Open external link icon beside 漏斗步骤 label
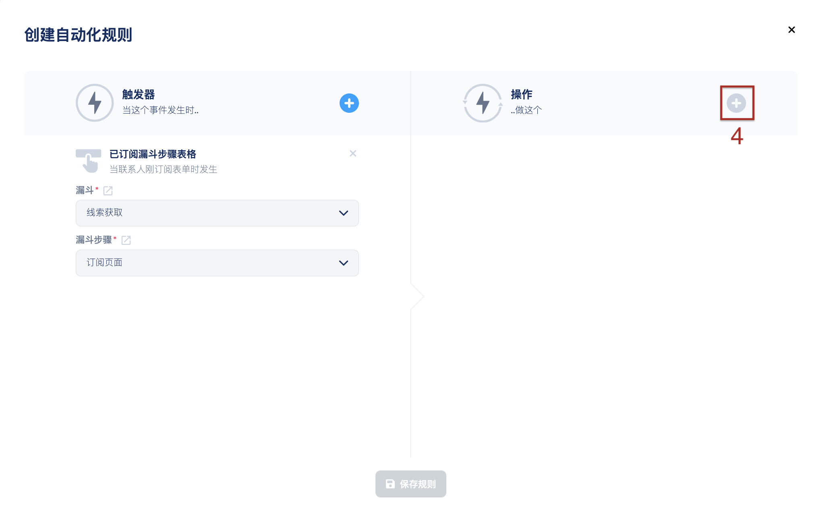 pyautogui.click(x=126, y=240)
